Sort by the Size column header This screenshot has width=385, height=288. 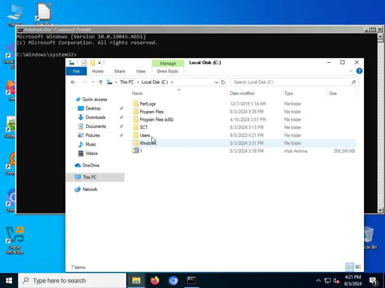point(333,93)
